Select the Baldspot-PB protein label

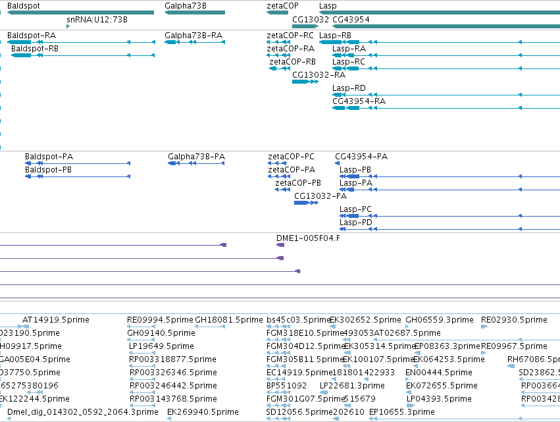[48, 170]
